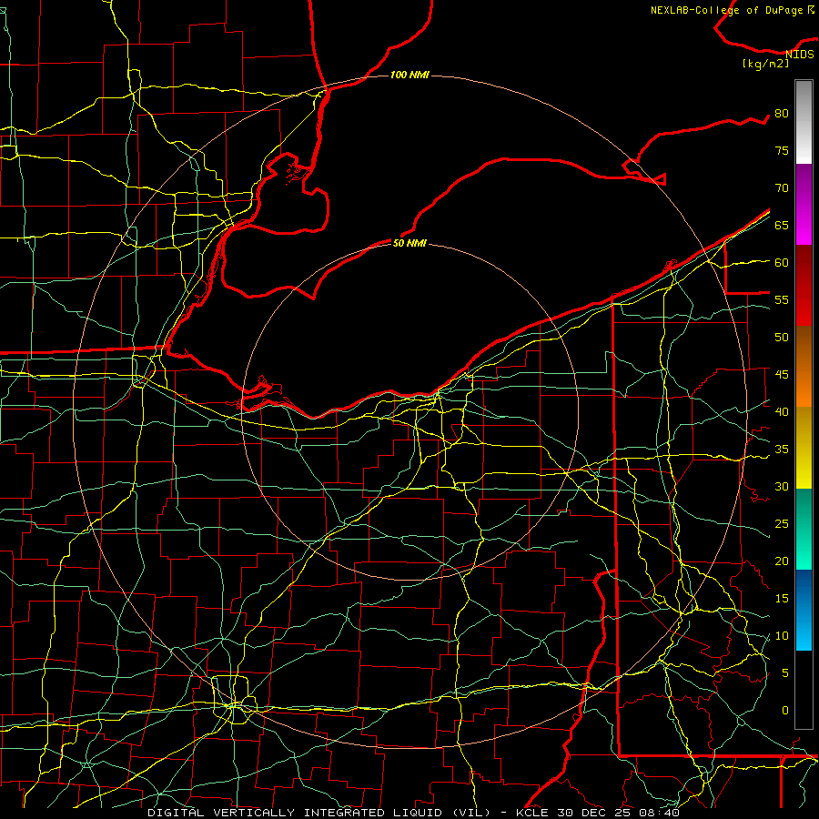Viewport: 819px width, 819px height.
Task: Click the 08:40 timestamp in the caption
Action: tap(660, 813)
